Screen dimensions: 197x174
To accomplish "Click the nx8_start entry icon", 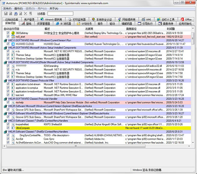I will click(x=13, y=37).
